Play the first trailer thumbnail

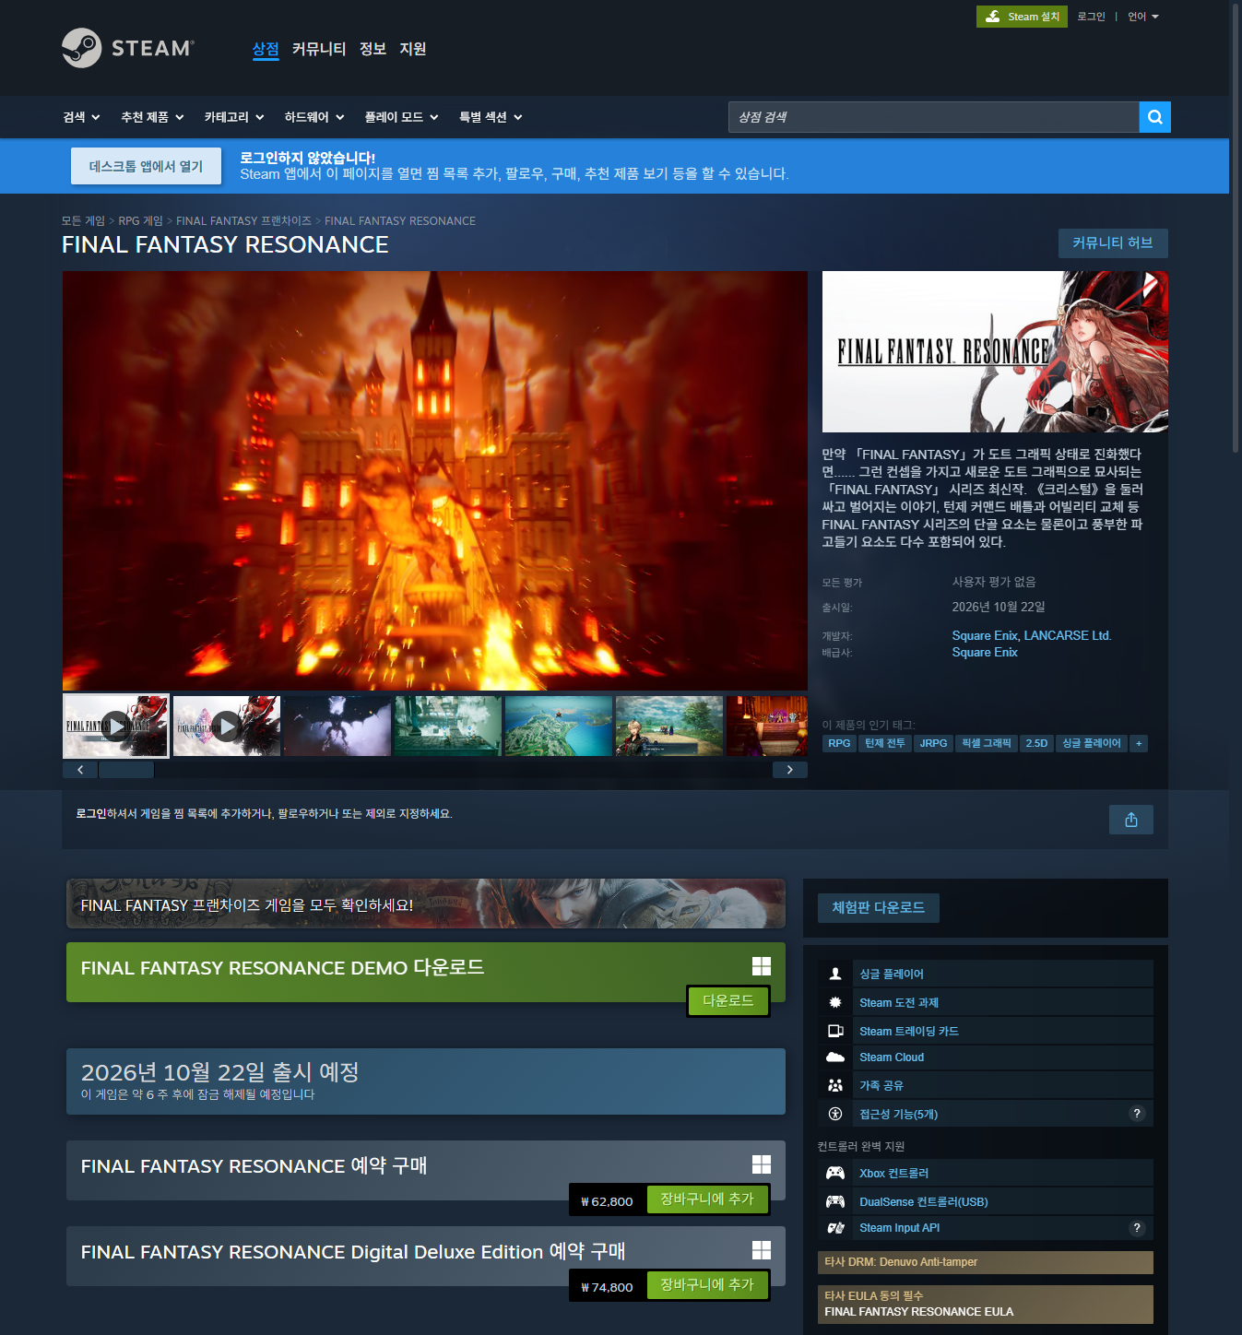(x=115, y=726)
